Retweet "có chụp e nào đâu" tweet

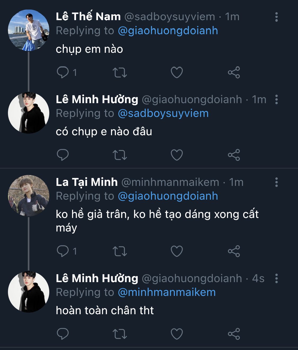coord(120,155)
